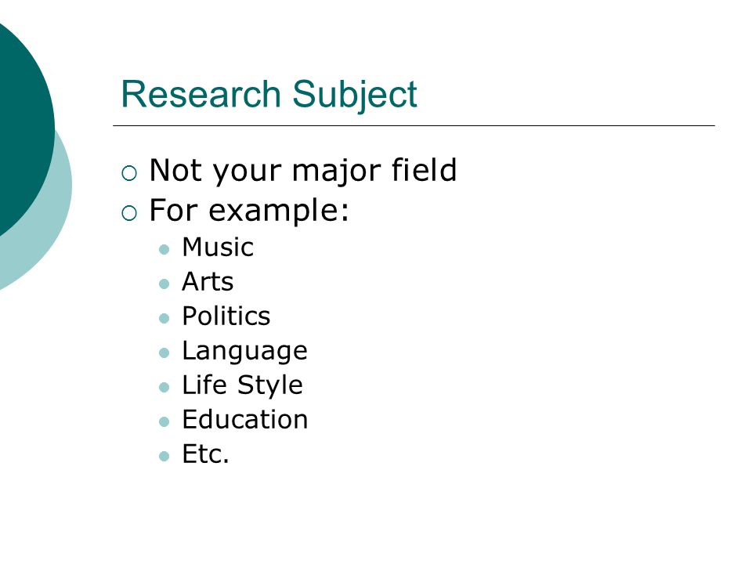Screen dimensions: 752x564
Task: Click the hollow bullet before Not your major field
Action: [129, 173]
